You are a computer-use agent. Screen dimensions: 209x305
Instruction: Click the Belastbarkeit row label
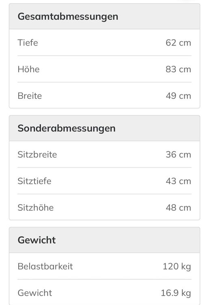(45, 266)
